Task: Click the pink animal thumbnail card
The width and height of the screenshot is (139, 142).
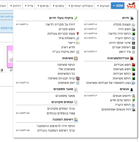Action: pos(10,57)
